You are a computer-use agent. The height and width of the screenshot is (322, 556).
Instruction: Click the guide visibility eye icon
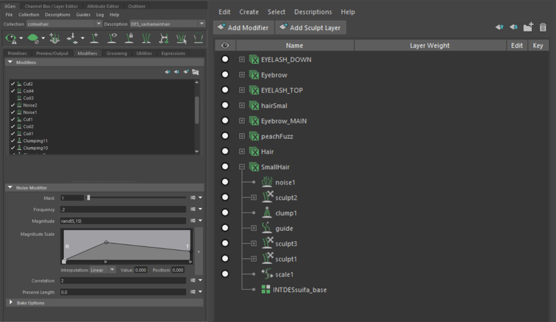coord(112,38)
